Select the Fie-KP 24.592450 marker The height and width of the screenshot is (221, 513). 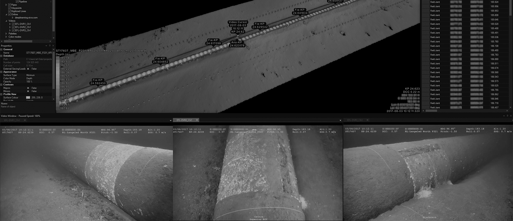point(98,81)
